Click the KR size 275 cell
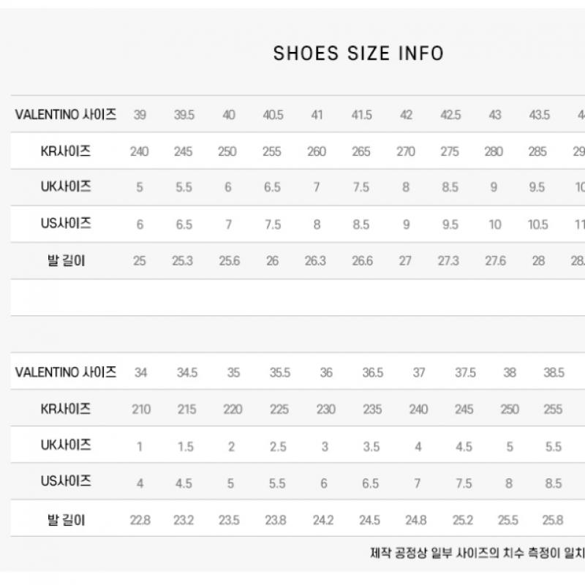This screenshot has width=585, height=585. 450,151
